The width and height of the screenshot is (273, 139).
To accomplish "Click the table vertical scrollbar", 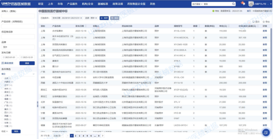I will (x=271, y=74).
